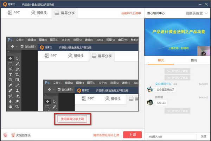The image size is (211, 141).
Task: Open 图像(I) menu in the larger Photoshop
Action: [43, 40]
